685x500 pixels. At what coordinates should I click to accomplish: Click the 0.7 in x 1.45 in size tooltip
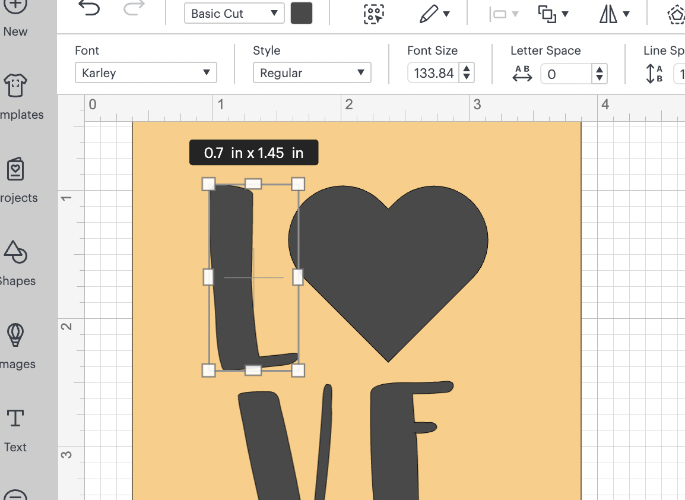254,153
